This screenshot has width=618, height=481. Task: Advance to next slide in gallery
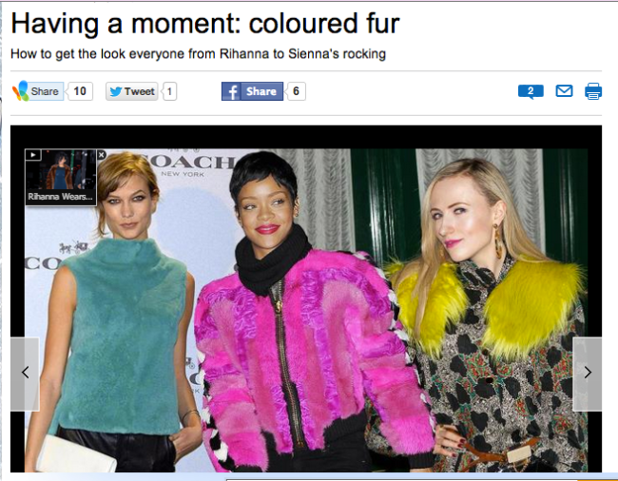[588, 374]
